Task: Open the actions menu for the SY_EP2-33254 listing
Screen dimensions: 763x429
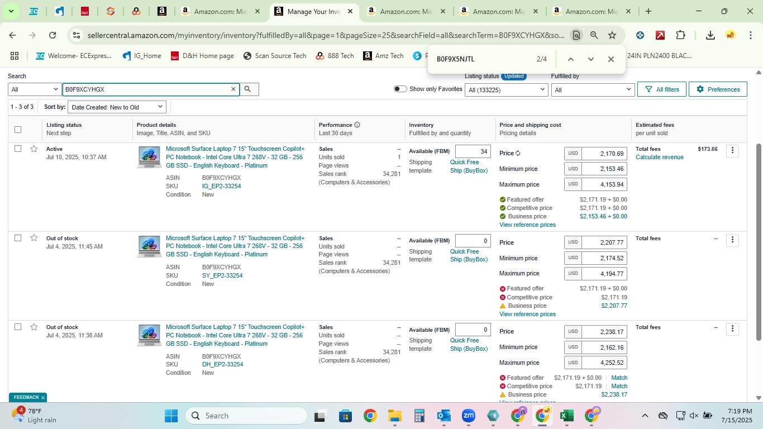Action: coord(732,240)
